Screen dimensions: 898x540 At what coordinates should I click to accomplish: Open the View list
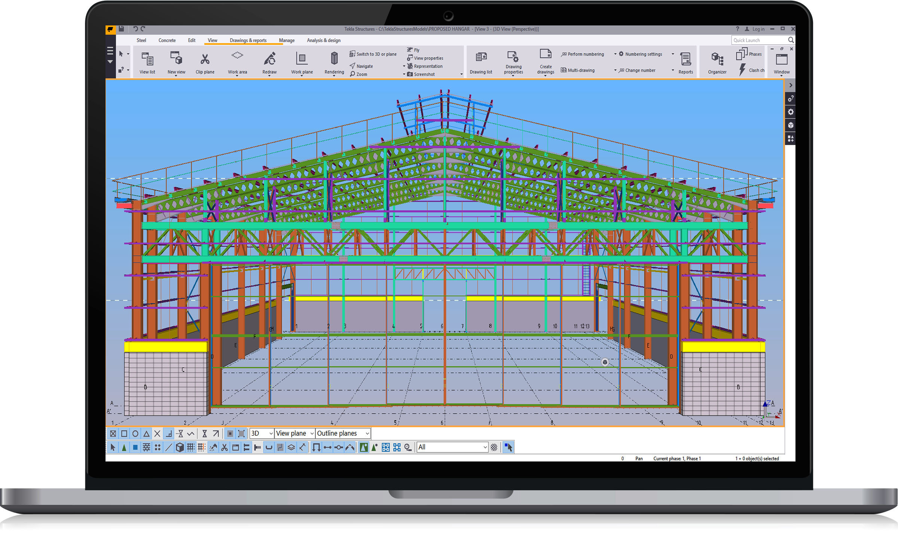(147, 62)
